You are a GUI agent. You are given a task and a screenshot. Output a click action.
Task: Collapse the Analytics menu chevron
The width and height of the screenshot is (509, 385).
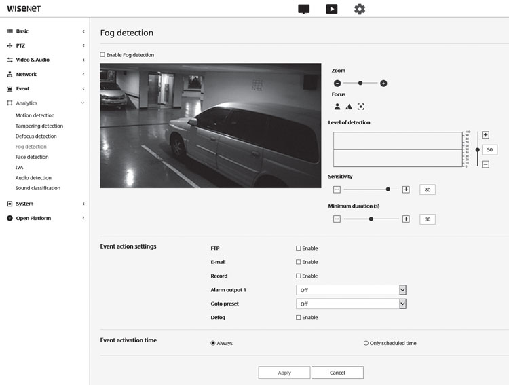83,103
